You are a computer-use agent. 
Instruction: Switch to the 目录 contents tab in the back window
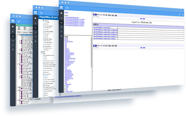(x=19, y=32)
